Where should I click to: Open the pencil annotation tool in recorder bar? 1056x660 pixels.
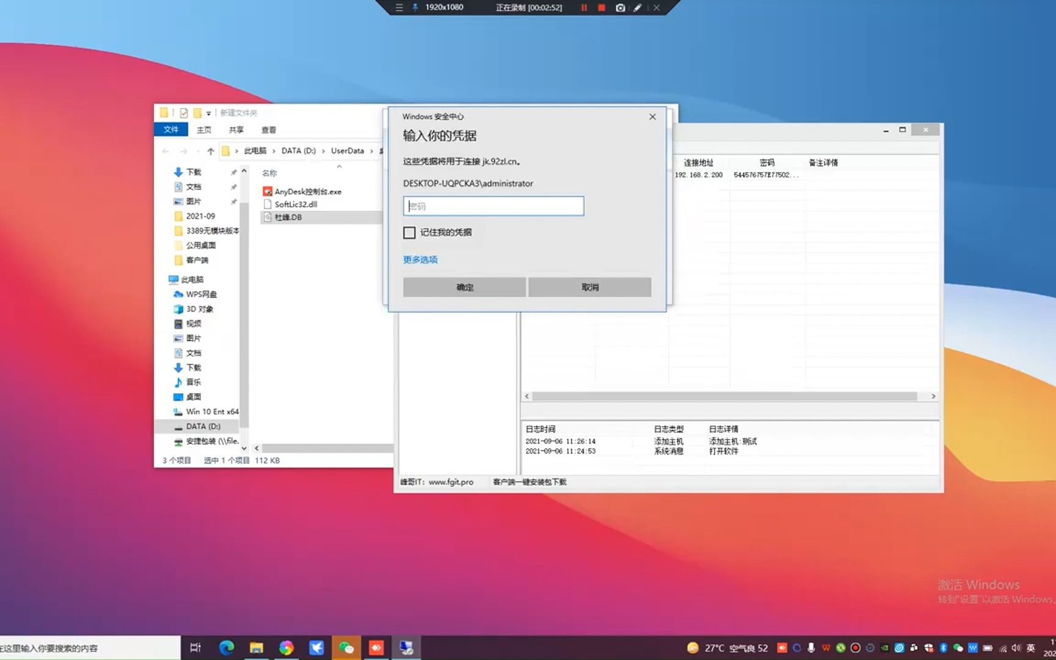coord(637,8)
